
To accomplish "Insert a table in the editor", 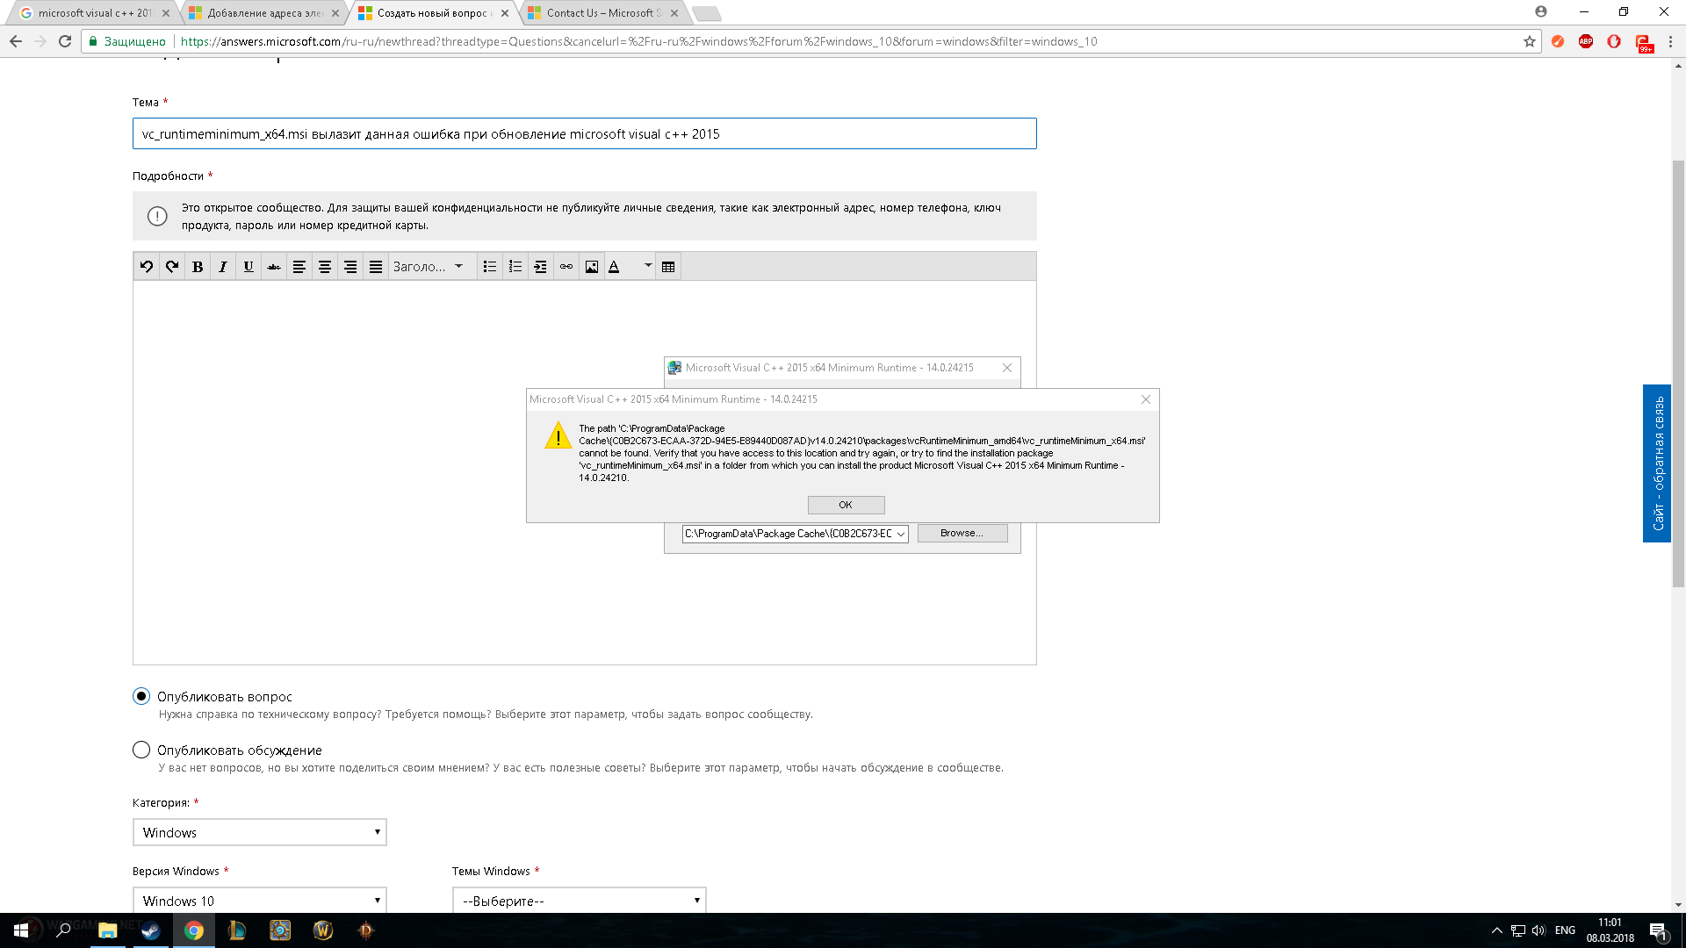I will 668,267.
